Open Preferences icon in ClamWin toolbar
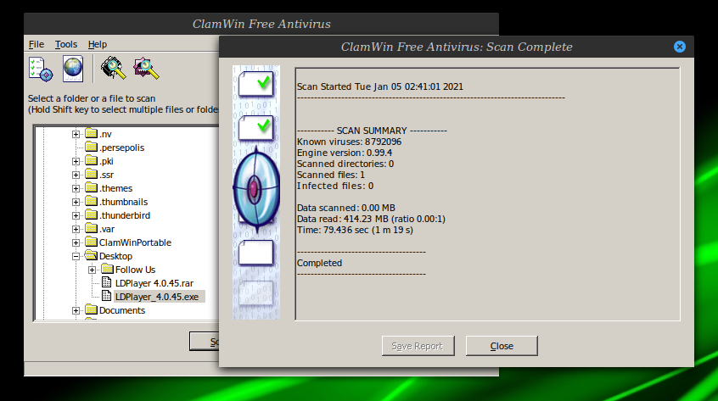Viewport: 718px width, 401px height. [x=41, y=69]
